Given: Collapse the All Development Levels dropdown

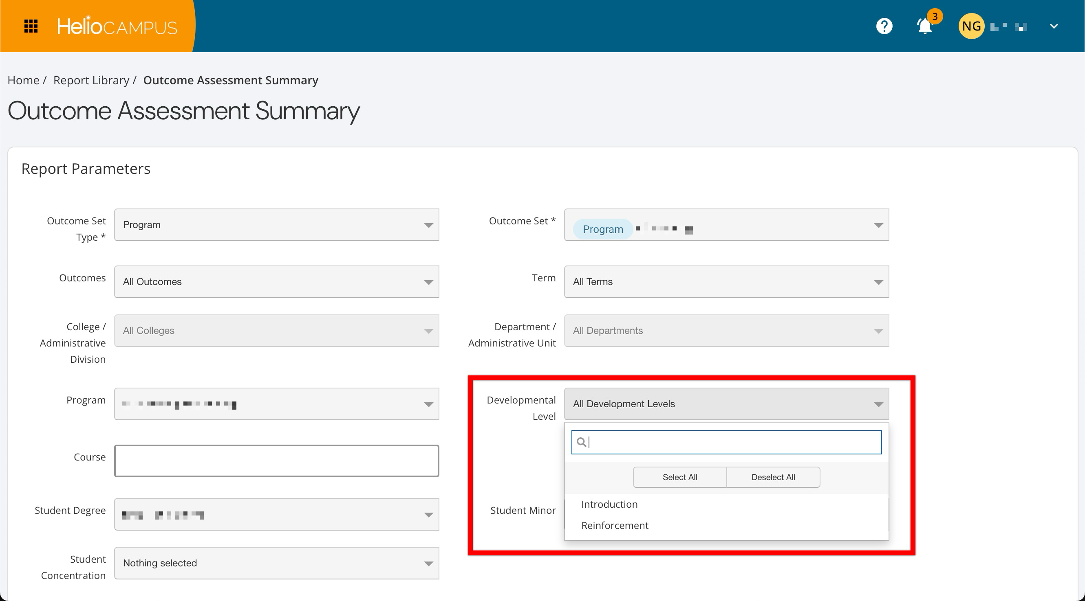Looking at the screenshot, I should 726,404.
